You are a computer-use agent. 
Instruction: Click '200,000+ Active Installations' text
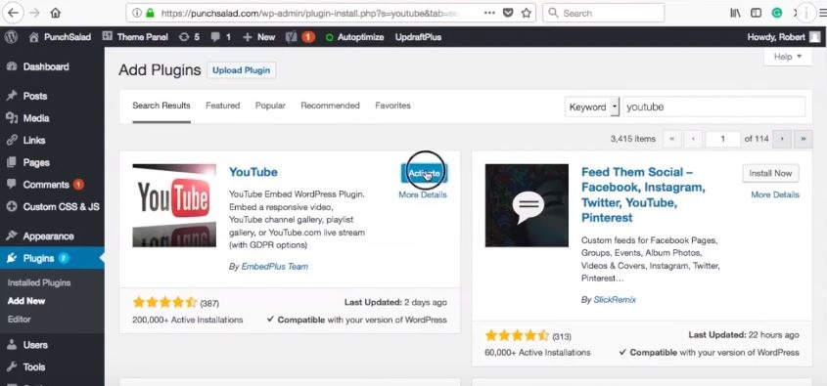(188, 320)
